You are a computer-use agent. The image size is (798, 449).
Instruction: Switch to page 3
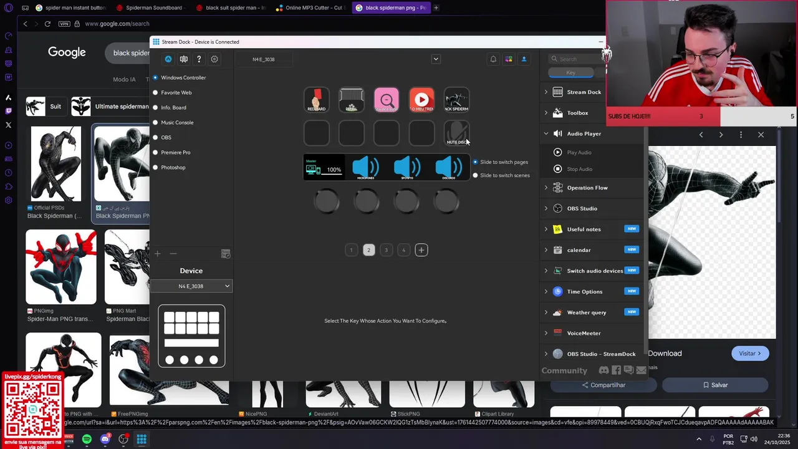click(x=386, y=250)
